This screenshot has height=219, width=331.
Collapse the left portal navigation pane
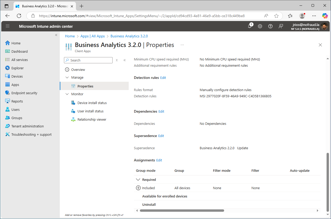point(56,35)
